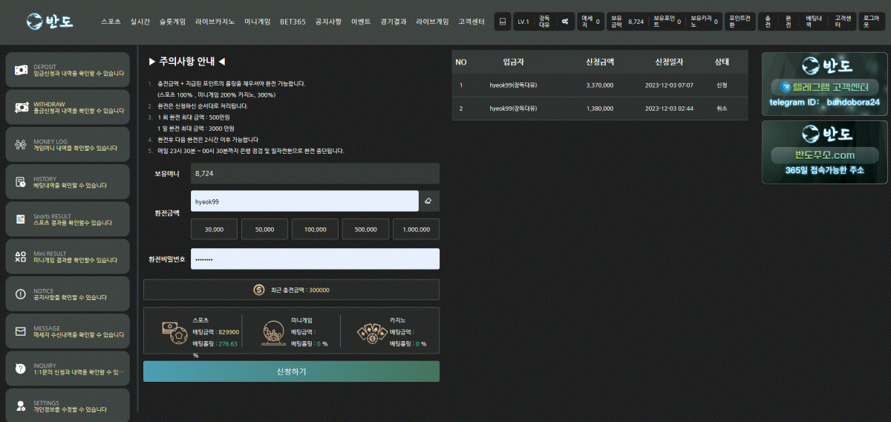Click the calculator icon in the top bar

(x=503, y=22)
